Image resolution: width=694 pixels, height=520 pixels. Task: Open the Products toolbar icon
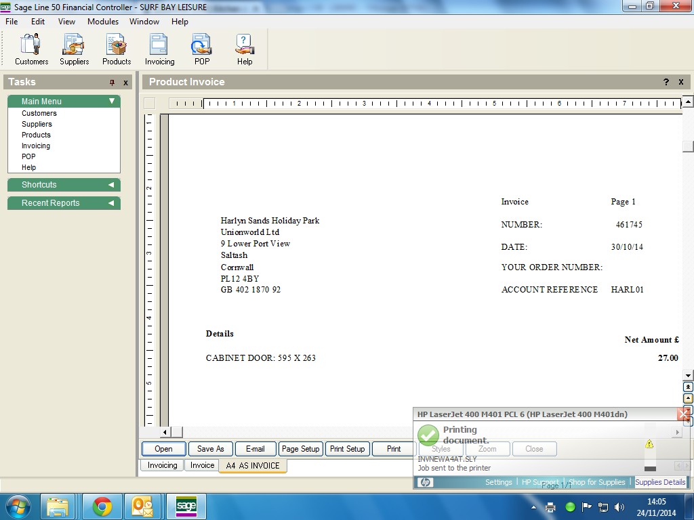pos(117,49)
